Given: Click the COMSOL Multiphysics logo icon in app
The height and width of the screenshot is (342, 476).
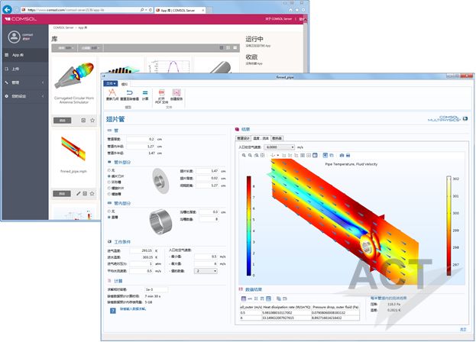Looking at the screenshot, I should click(x=465, y=118).
